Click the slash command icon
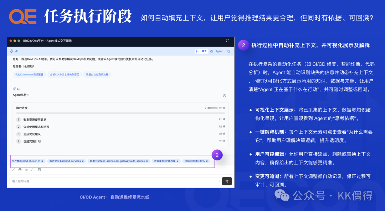This screenshot has height=211, width=385. (14, 170)
